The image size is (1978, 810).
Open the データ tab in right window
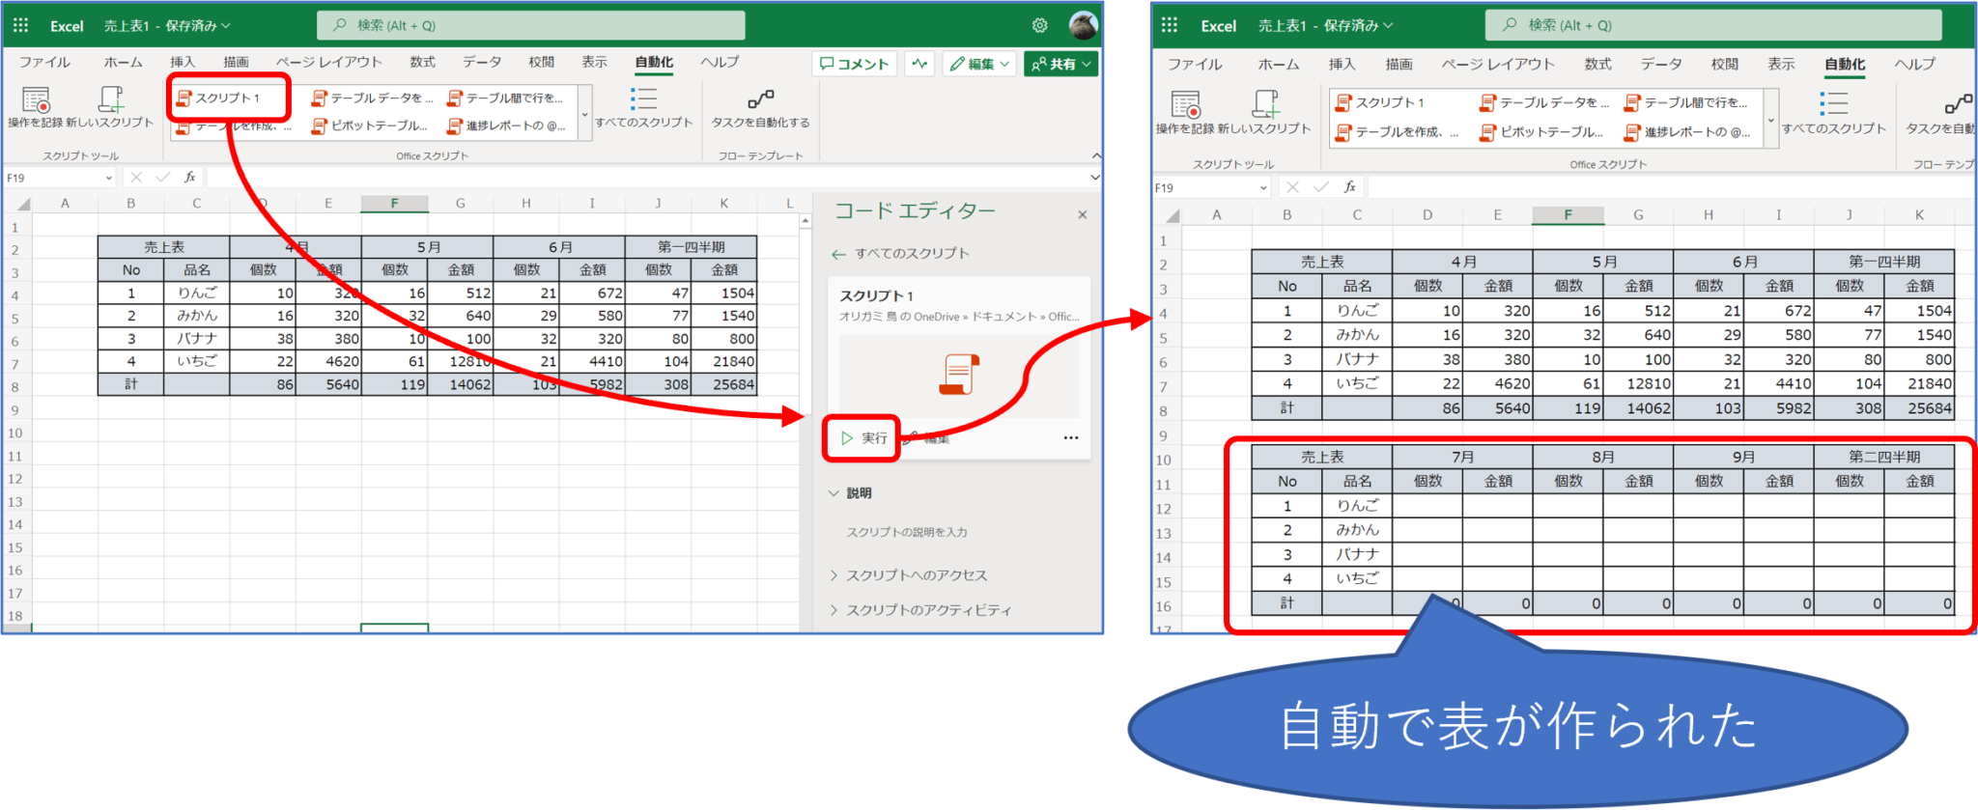click(x=1660, y=64)
